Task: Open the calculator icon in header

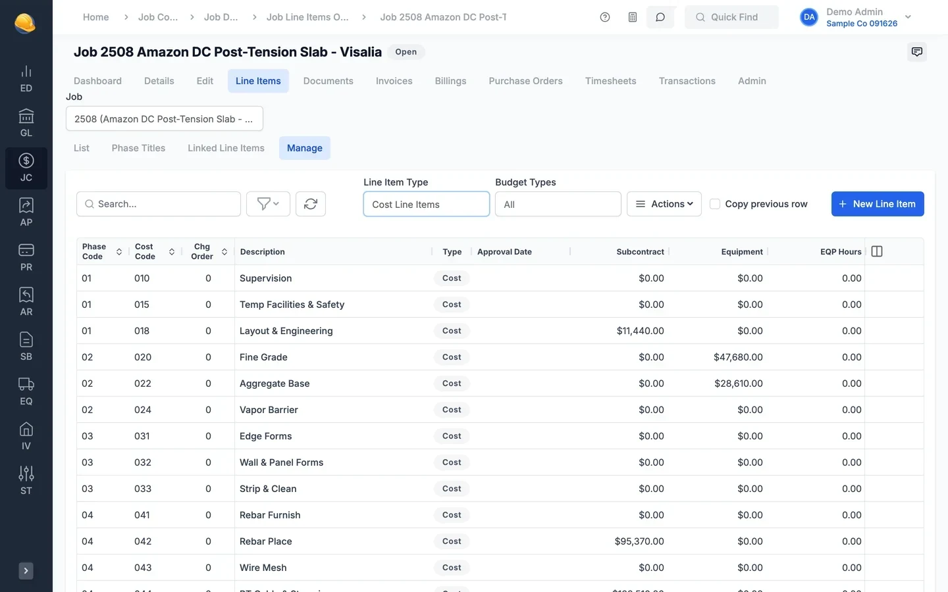Action: click(633, 17)
